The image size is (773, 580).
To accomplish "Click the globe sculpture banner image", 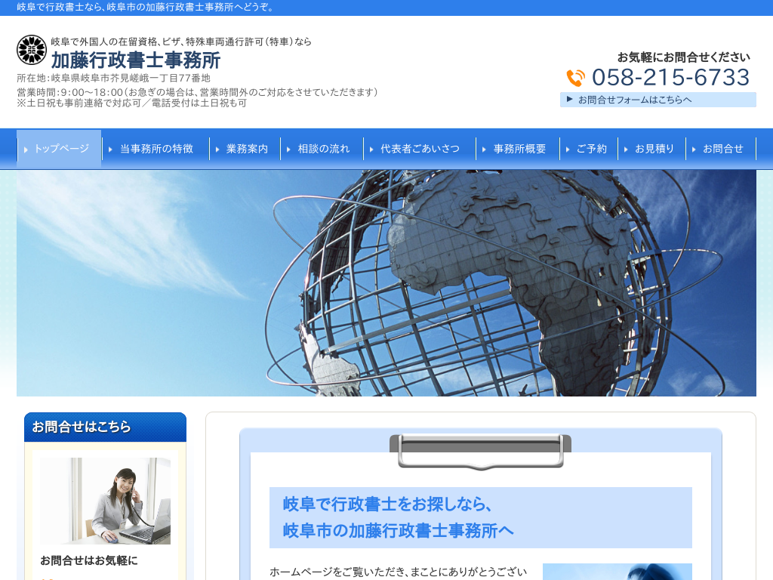I will pyautogui.click(x=386, y=283).
